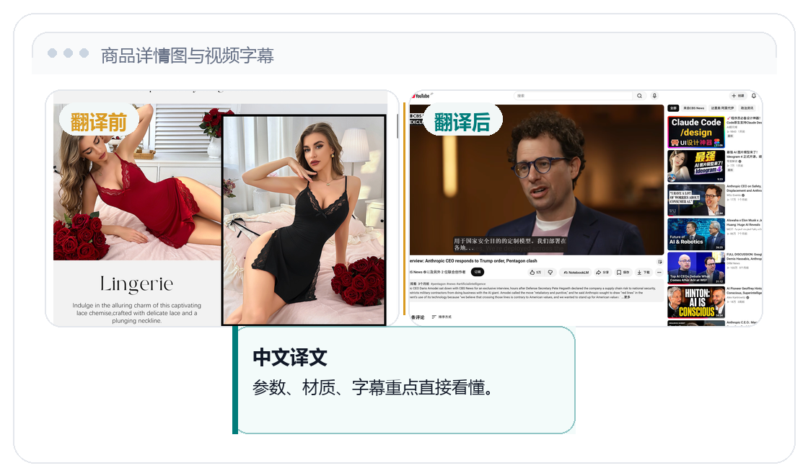Click the main video player frame
The width and height of the screenshot is (808, 476).
[x=537, y=180]
